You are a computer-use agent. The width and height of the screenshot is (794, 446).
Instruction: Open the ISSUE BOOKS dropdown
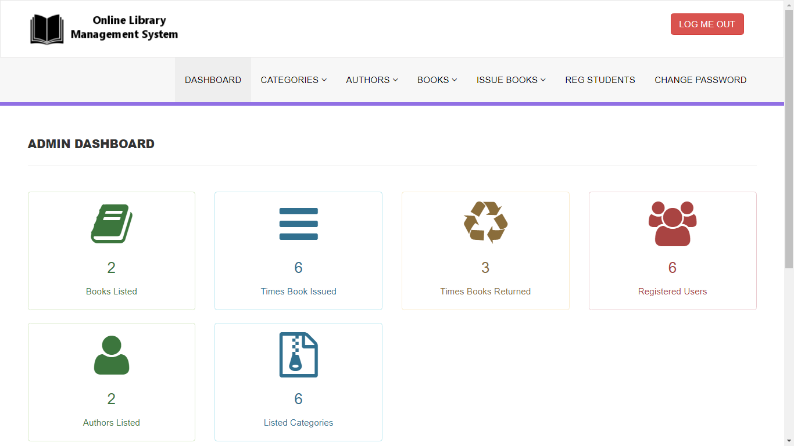pyautogui.click(x=510, y=80)
